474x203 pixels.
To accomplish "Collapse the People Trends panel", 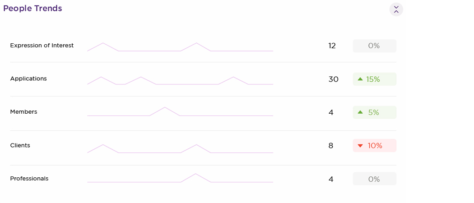I will [x=396, y=9].
